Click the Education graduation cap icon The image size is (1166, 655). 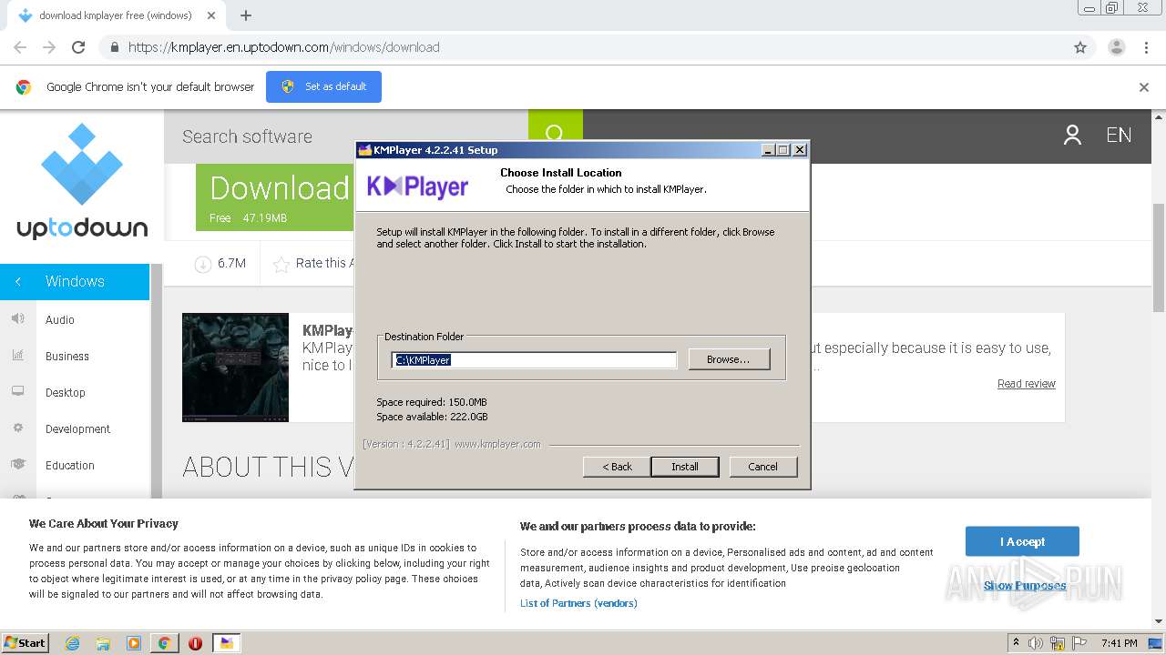(17, 464)
